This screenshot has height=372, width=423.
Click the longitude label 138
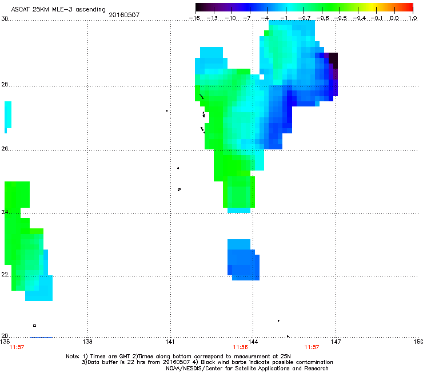click(x=87, y=342)
